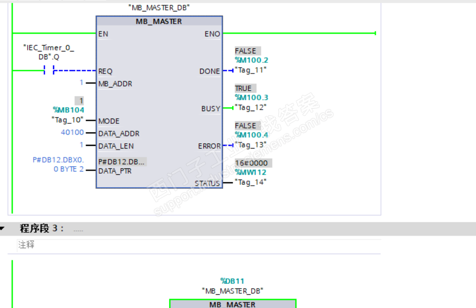
Task: Click the "MB_MASTER_DB" label above the top block
Action: point(159,7)
